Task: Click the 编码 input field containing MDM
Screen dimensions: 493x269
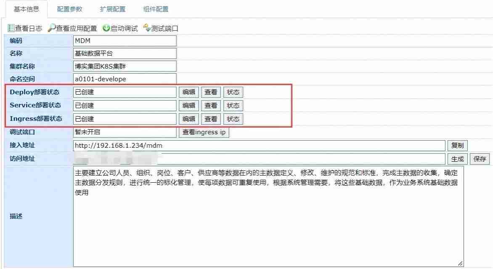Action: (125, 41)
